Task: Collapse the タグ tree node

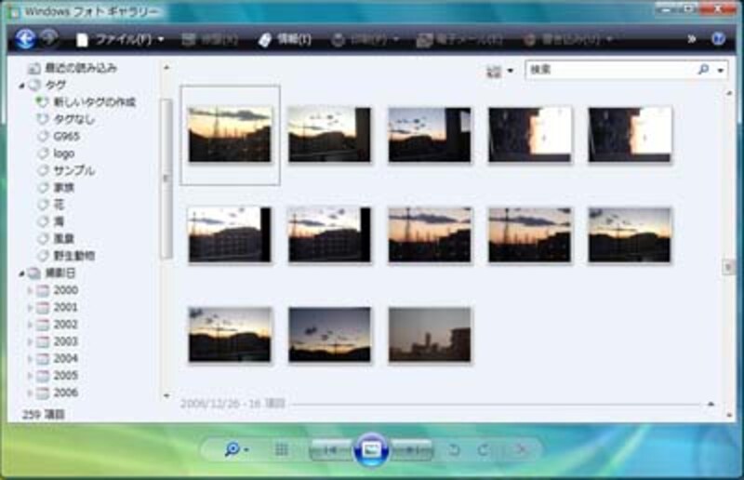Action: pyautogui.click(x=21, y=86)
